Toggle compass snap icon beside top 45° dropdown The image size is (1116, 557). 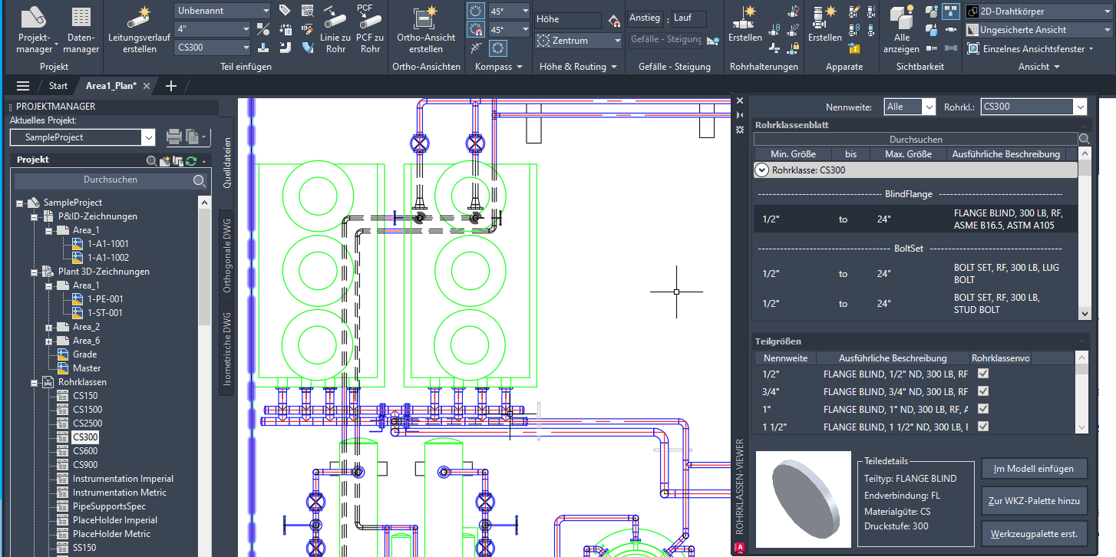[477, 11]
